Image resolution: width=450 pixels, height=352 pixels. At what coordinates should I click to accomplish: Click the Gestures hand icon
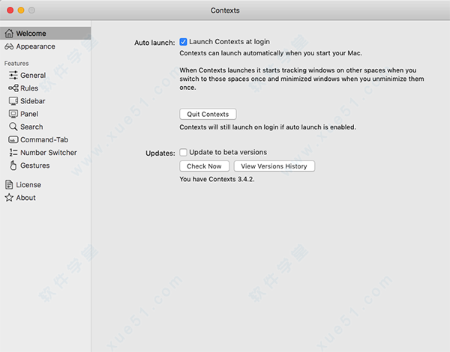pos(13,166)
